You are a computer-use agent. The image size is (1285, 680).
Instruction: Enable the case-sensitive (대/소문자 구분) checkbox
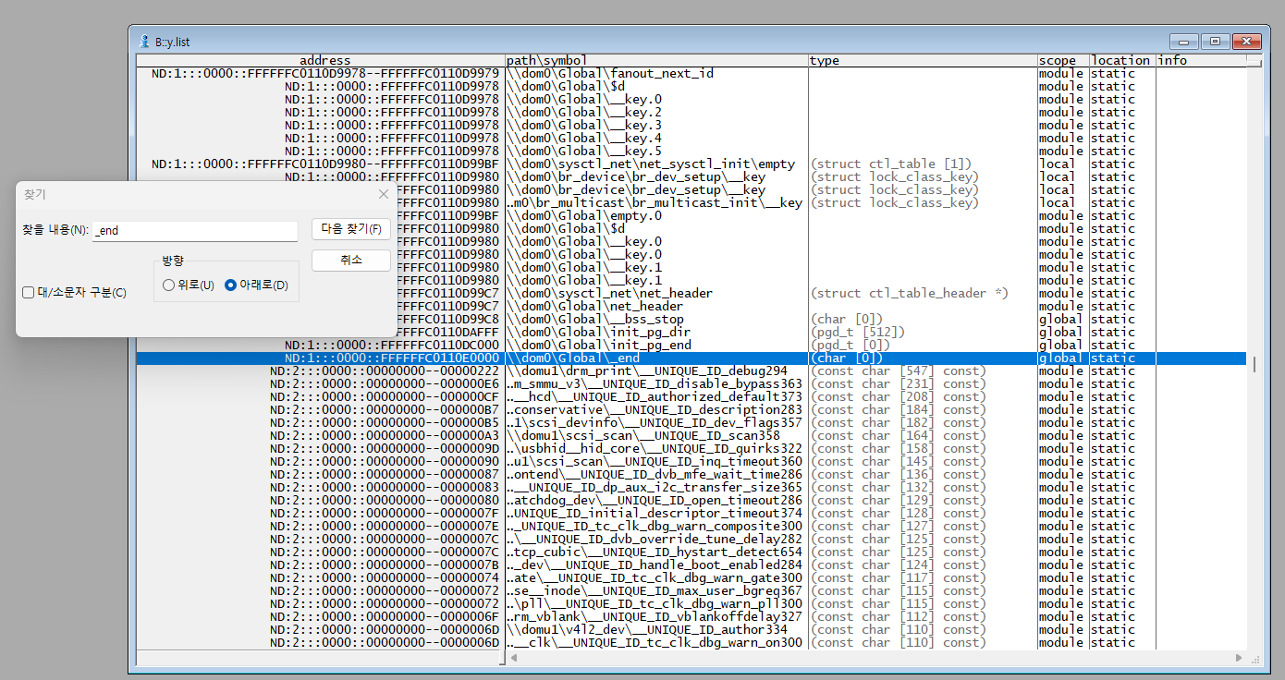(29, 293)
